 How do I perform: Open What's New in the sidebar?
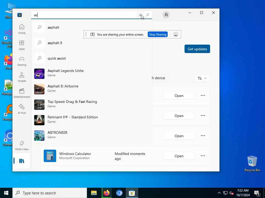22,145
